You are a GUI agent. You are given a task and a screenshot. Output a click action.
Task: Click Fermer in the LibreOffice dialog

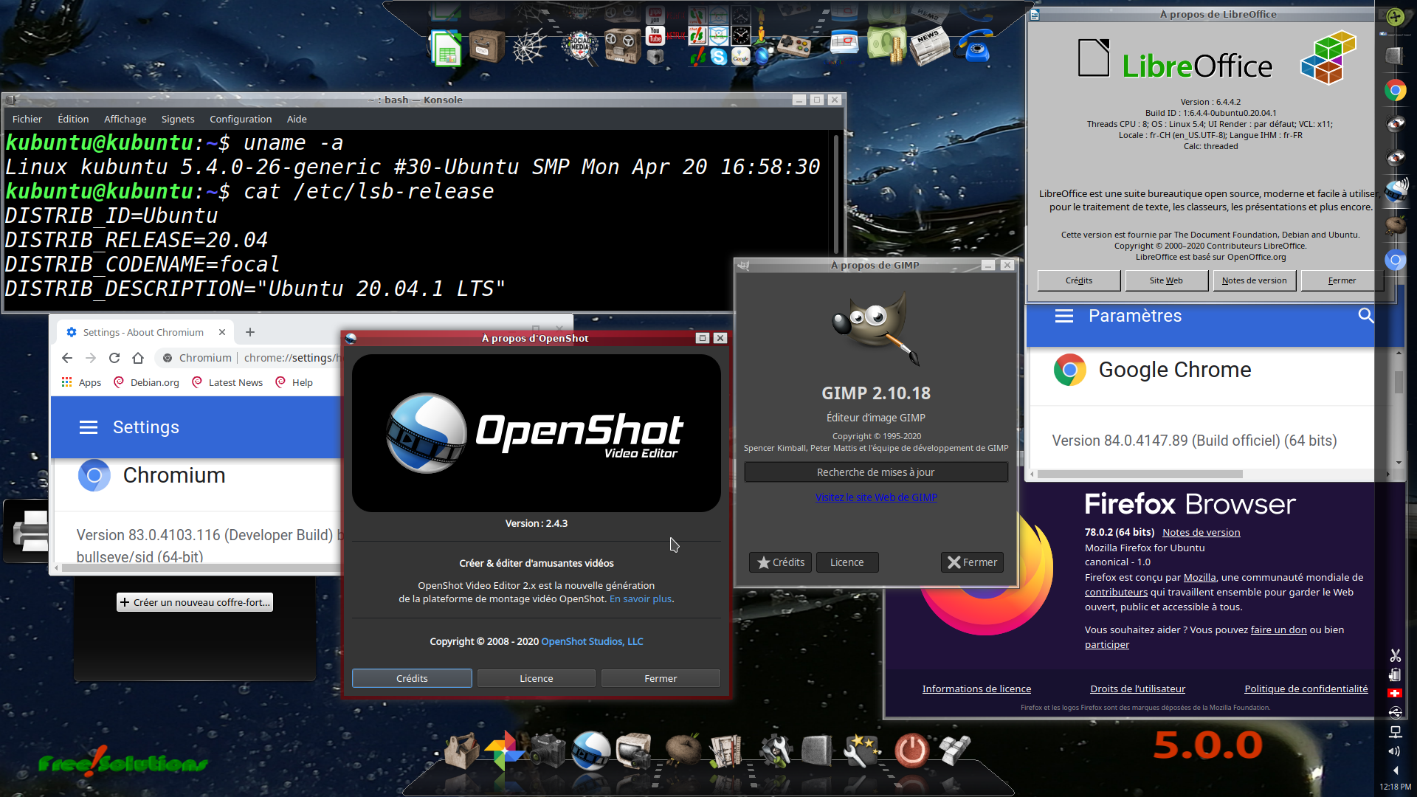(x=1342, y=280)
